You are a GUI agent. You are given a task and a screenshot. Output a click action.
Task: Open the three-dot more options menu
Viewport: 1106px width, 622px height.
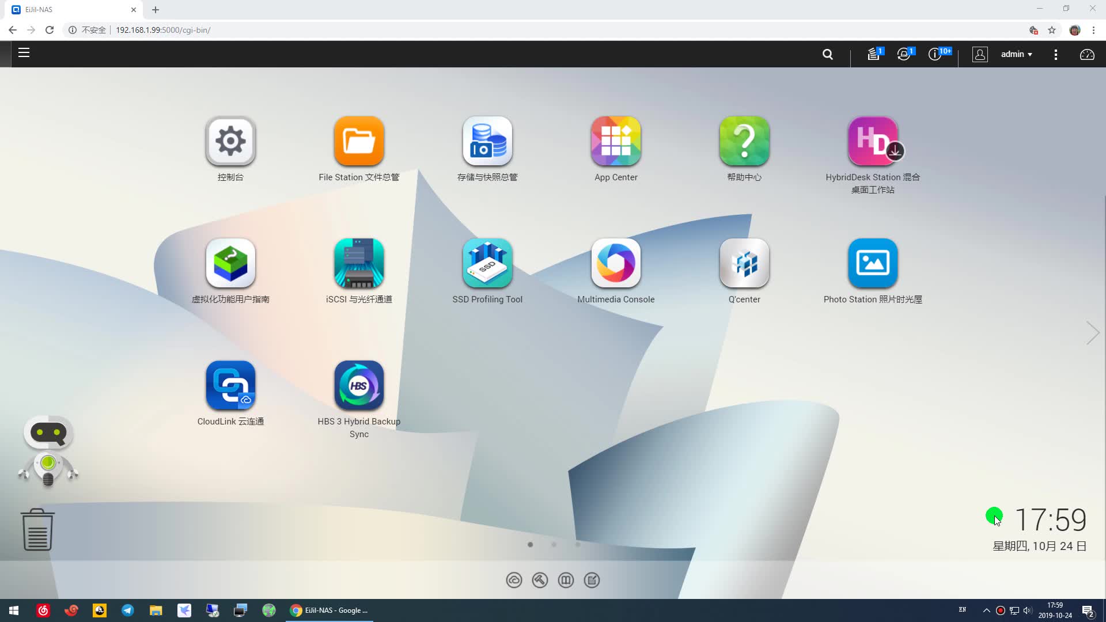(1055, 54)
